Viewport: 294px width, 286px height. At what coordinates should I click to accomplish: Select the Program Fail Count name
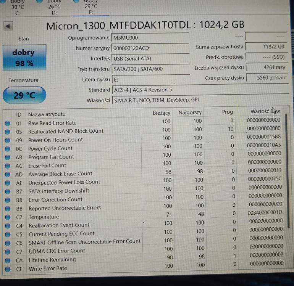point(51,157)
